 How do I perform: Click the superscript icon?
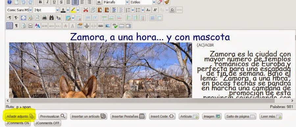pos(155,10)
